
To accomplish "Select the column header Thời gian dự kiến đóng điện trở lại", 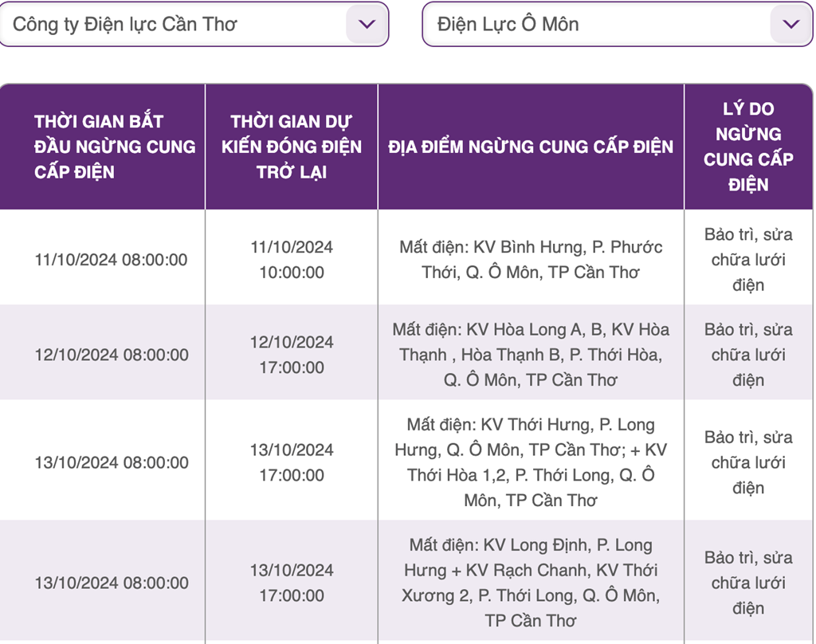I will (292, 147).
